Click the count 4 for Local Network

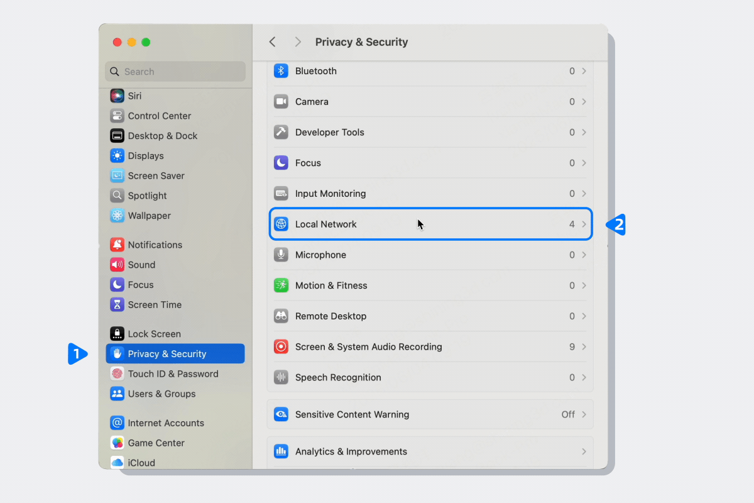pos(572,224)
